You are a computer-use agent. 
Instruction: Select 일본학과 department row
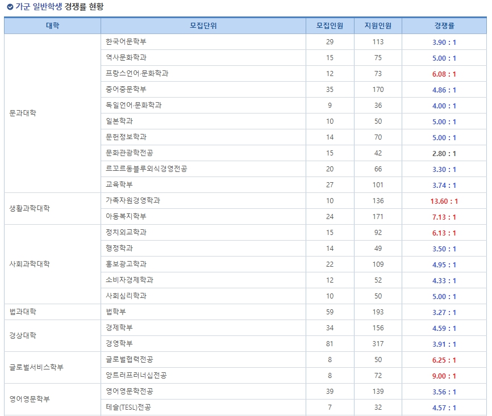294,121
